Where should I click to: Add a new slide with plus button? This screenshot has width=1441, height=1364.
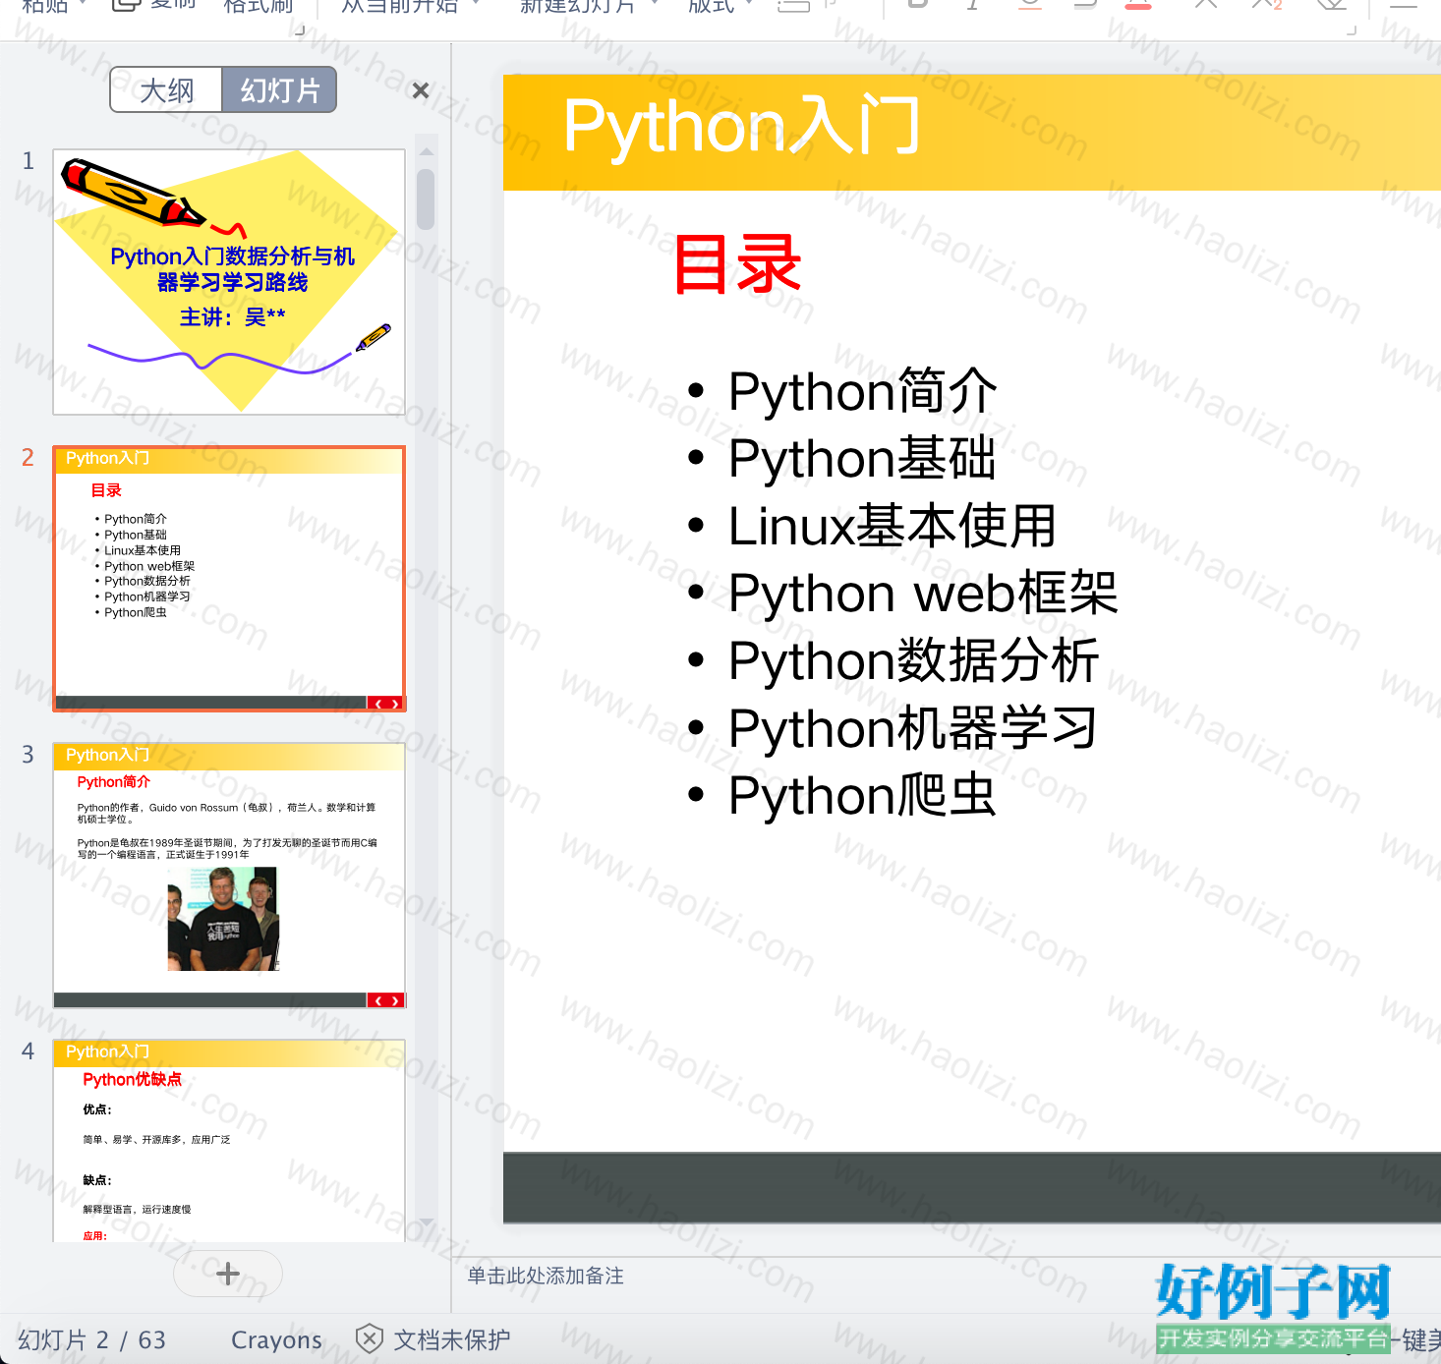coord(228,1274)
